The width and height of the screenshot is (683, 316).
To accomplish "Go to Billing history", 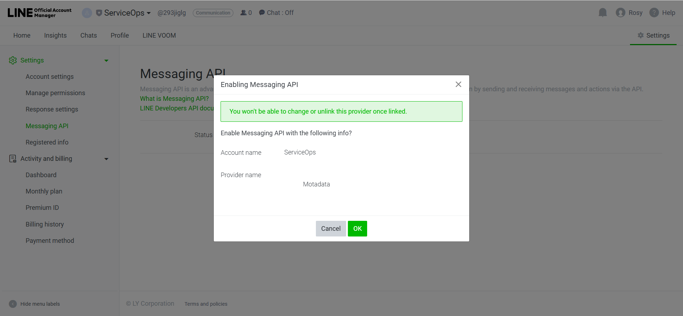I will (44, 224).
